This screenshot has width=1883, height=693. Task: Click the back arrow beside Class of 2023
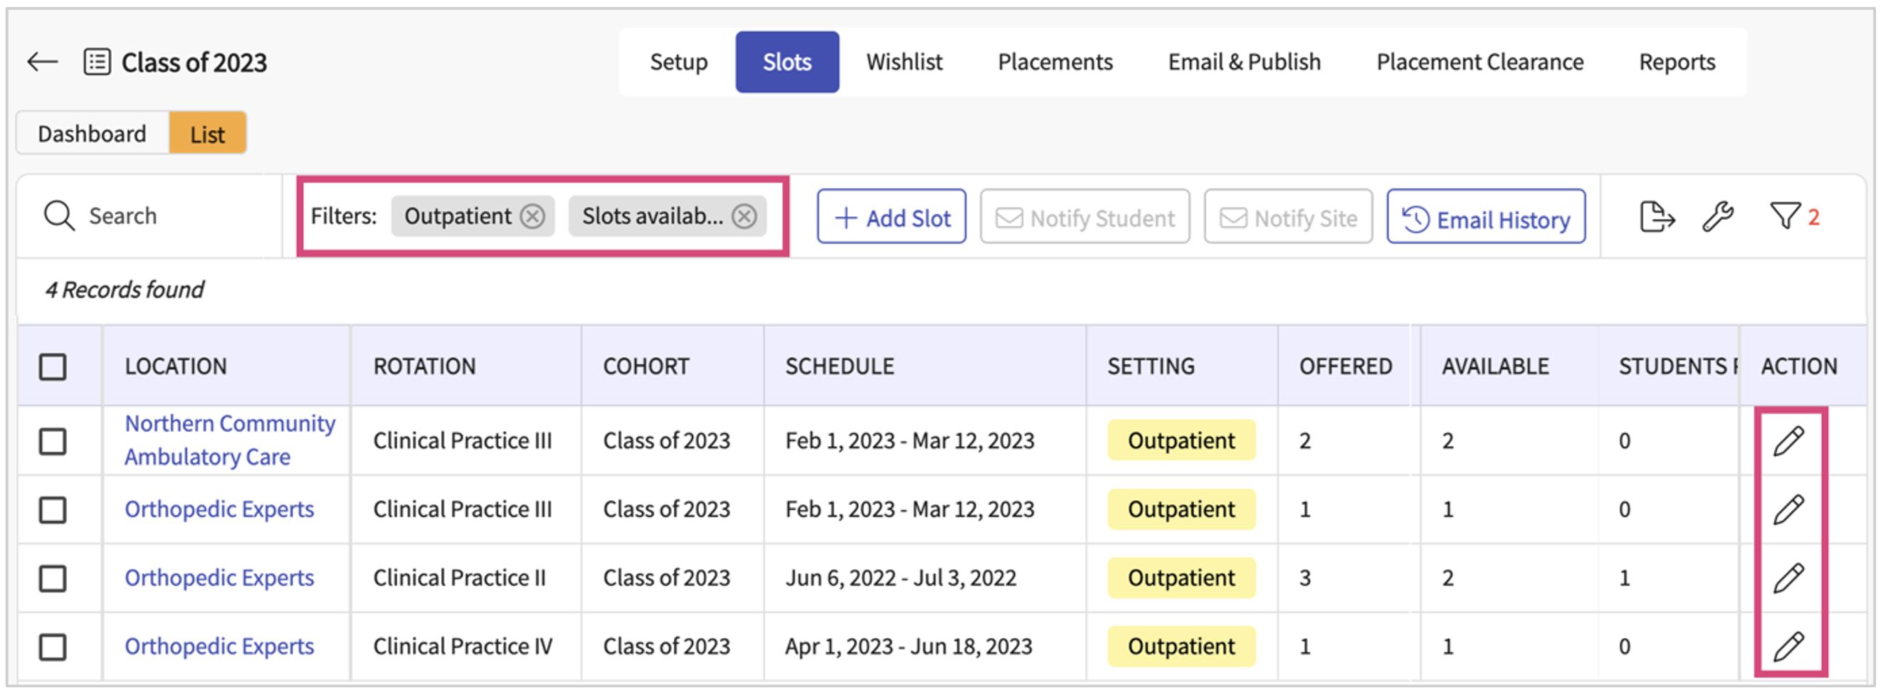(43, 62)
